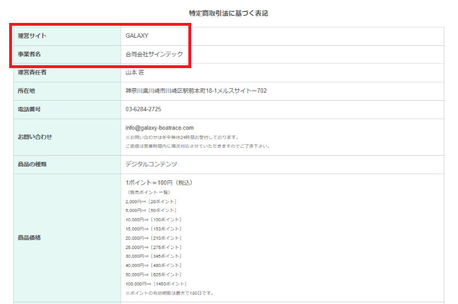Select the 山本 匠 manager name
Screen dimensions: 458x304
tap(135, 73)
